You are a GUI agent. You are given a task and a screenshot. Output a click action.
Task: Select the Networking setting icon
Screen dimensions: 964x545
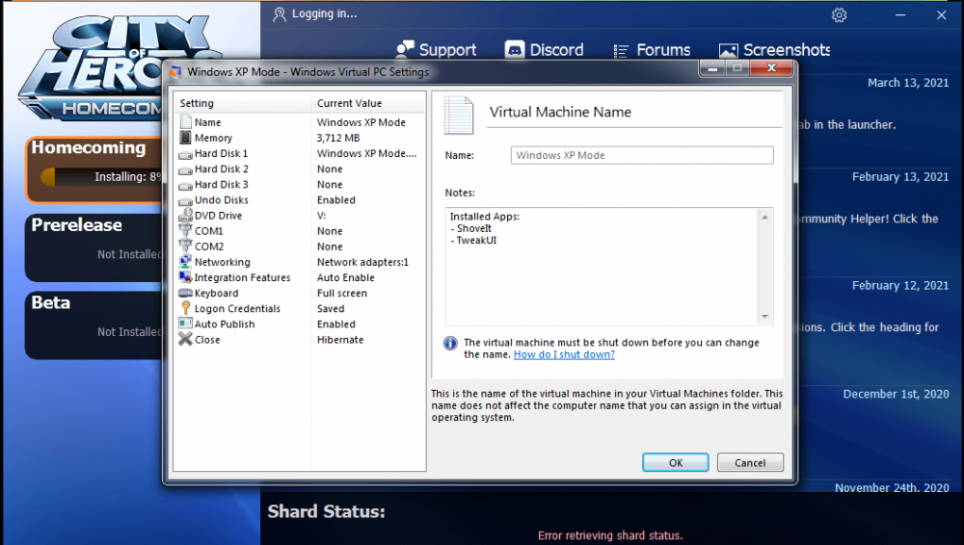click(x=186, y=262)
